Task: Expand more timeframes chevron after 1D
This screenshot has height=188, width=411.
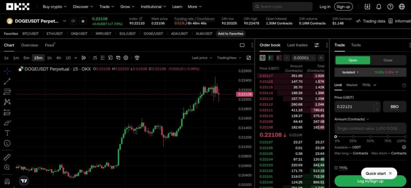Action: click(76, 58)
